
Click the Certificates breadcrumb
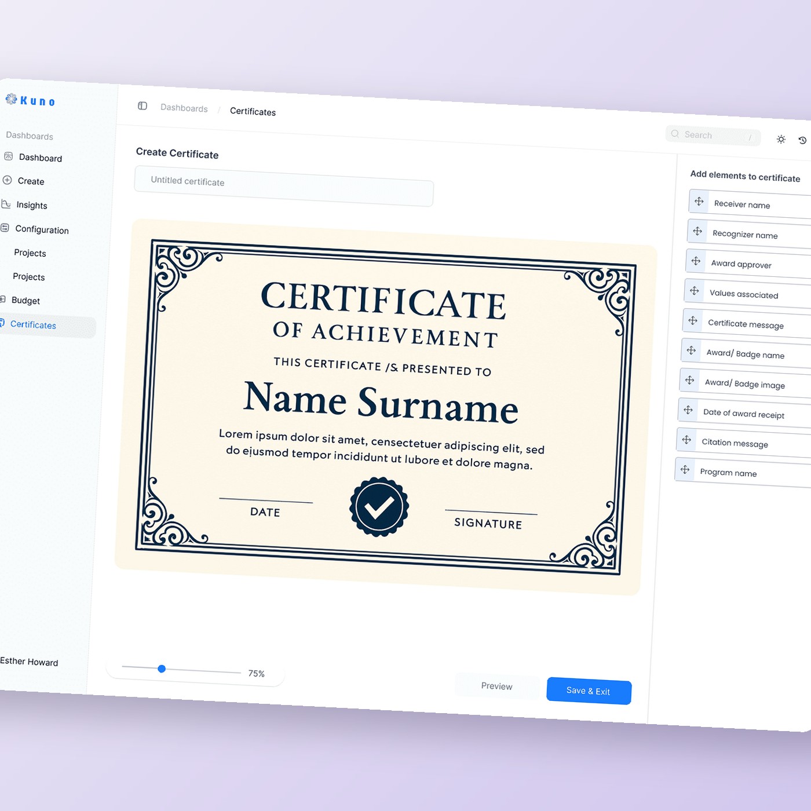(253, 111)
